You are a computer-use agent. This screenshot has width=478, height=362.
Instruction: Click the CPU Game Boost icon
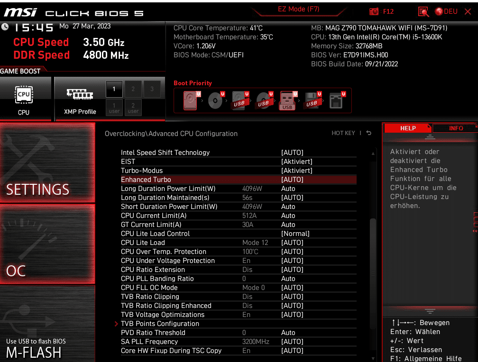pos(24,95)
